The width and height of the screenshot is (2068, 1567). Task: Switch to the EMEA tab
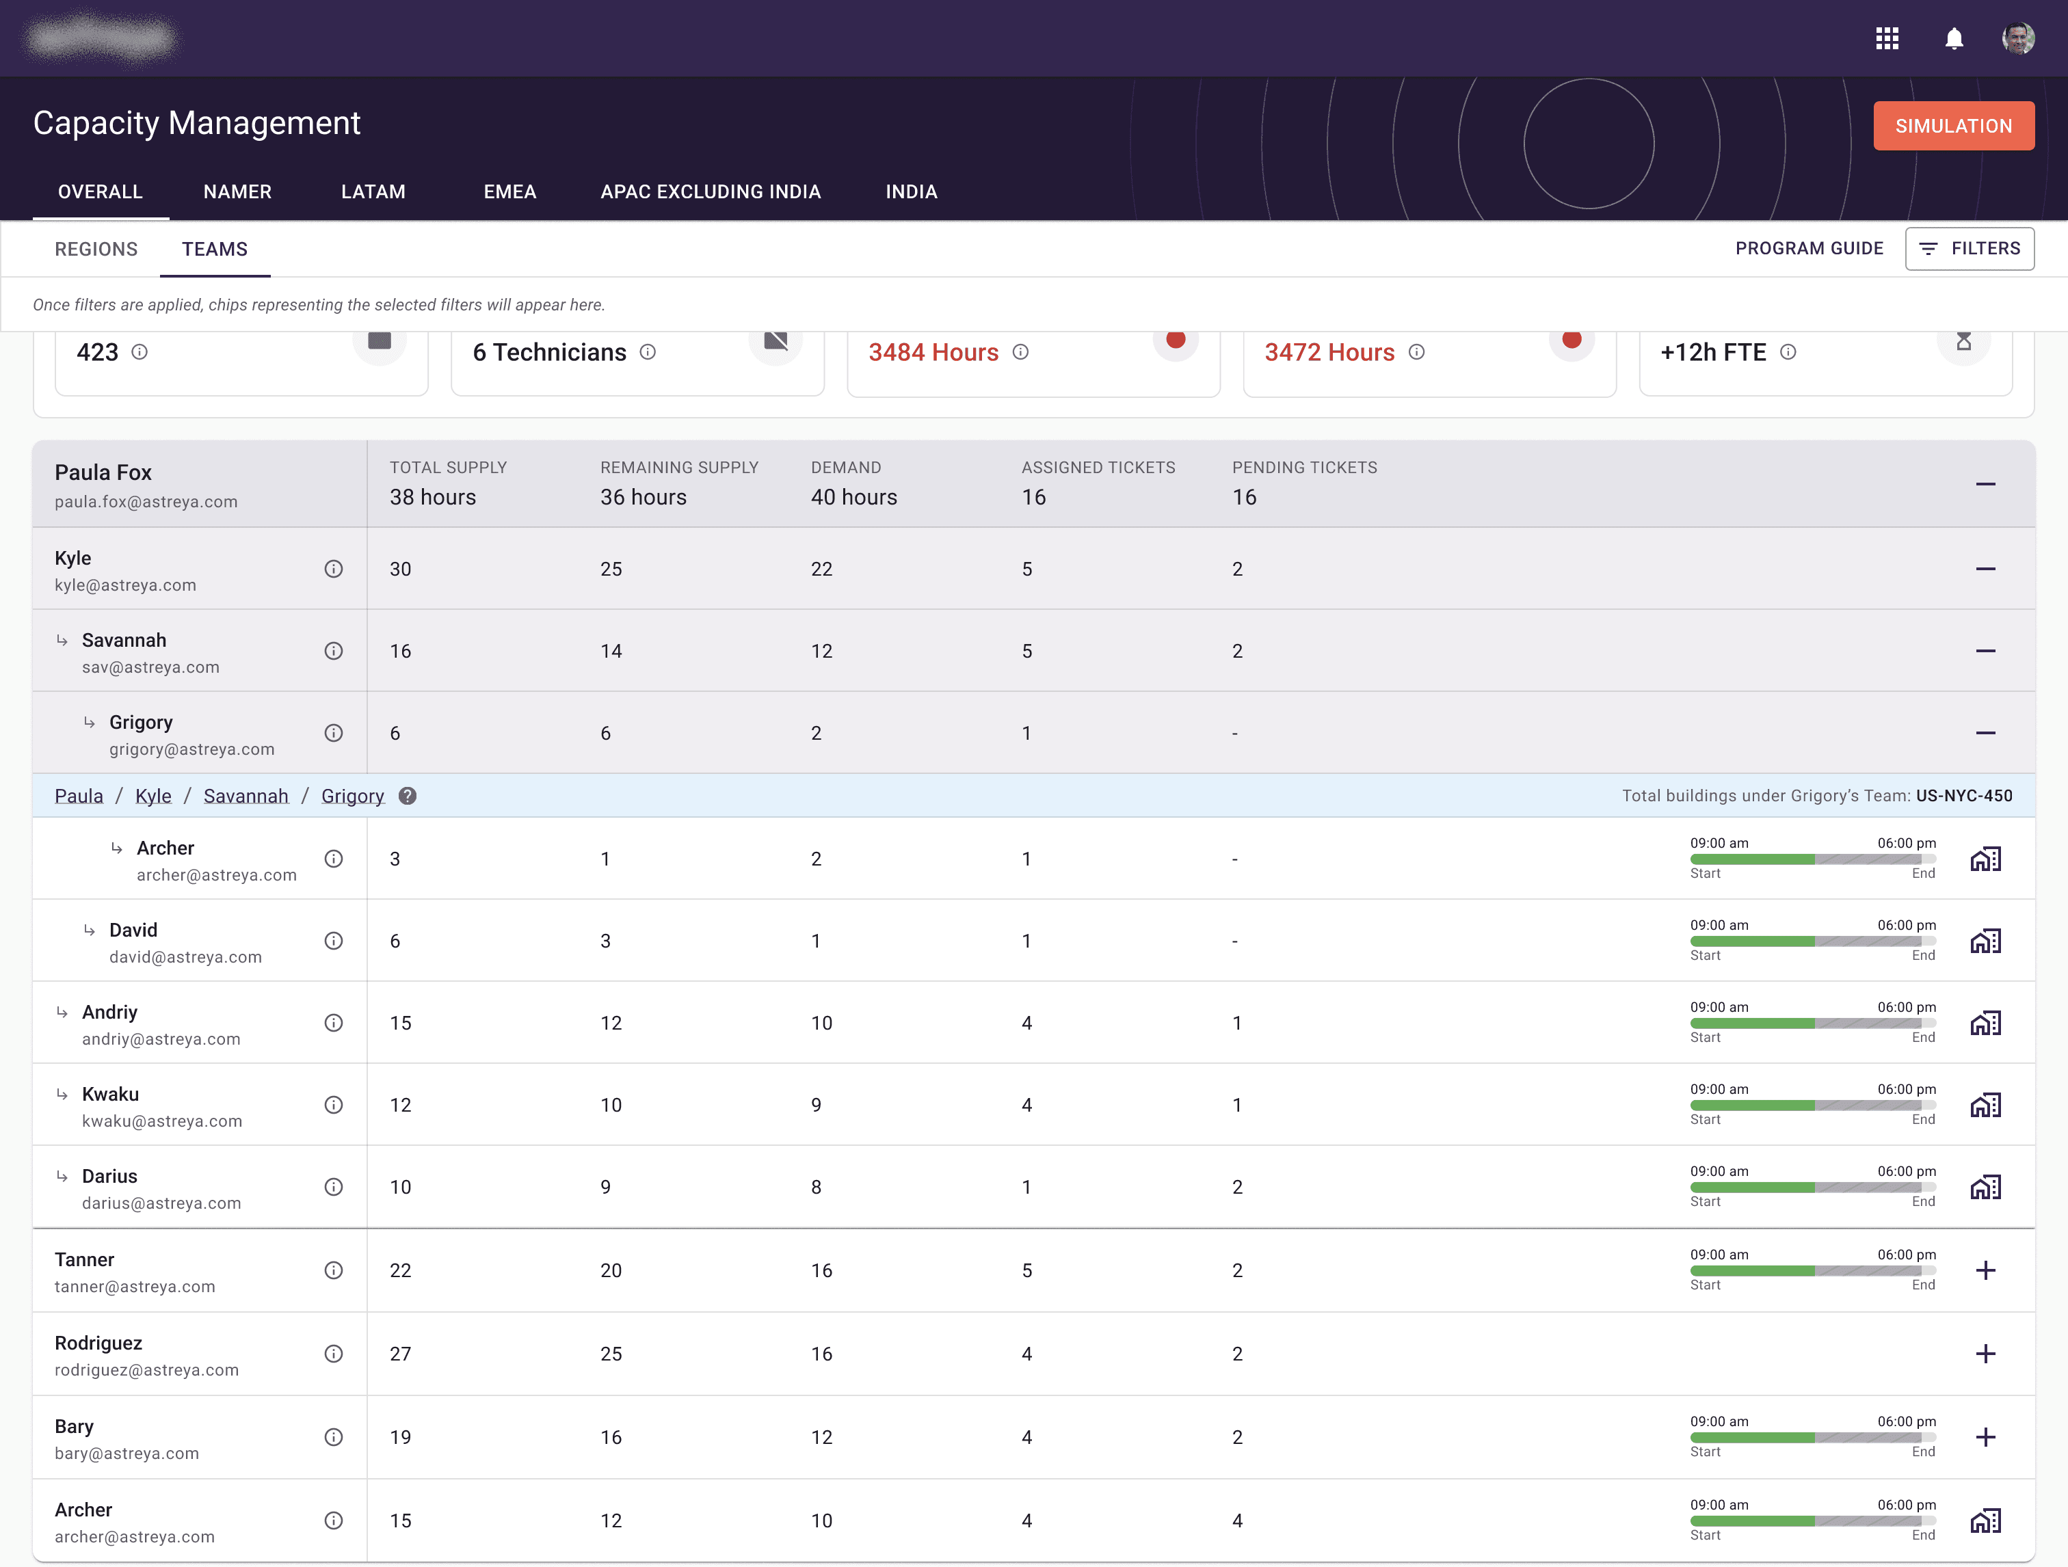coord(509,191)
